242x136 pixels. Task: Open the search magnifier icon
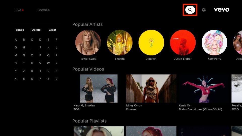[x=190, y=10]
